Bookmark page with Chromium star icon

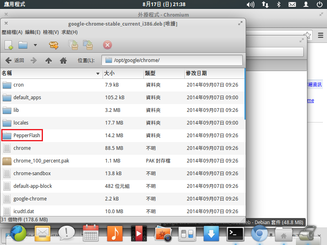(x=307, y=35)
